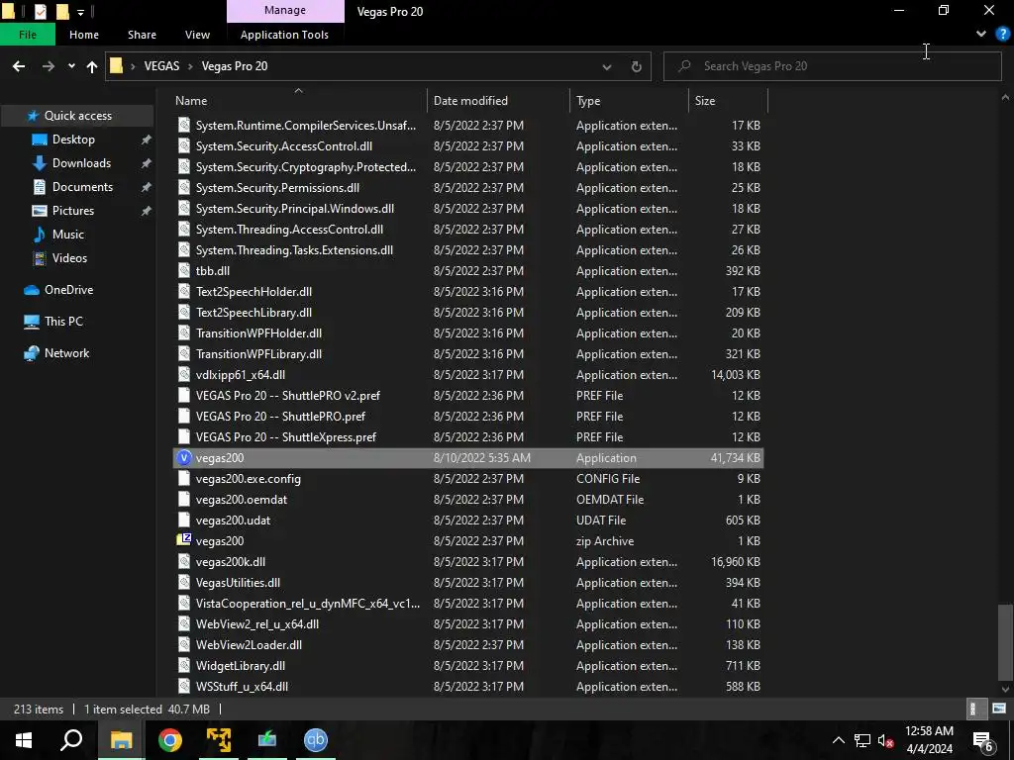Click Vegas Pro 20 in address bar
This screenshot has width=1014, height=760.
(x=235, y=66)
